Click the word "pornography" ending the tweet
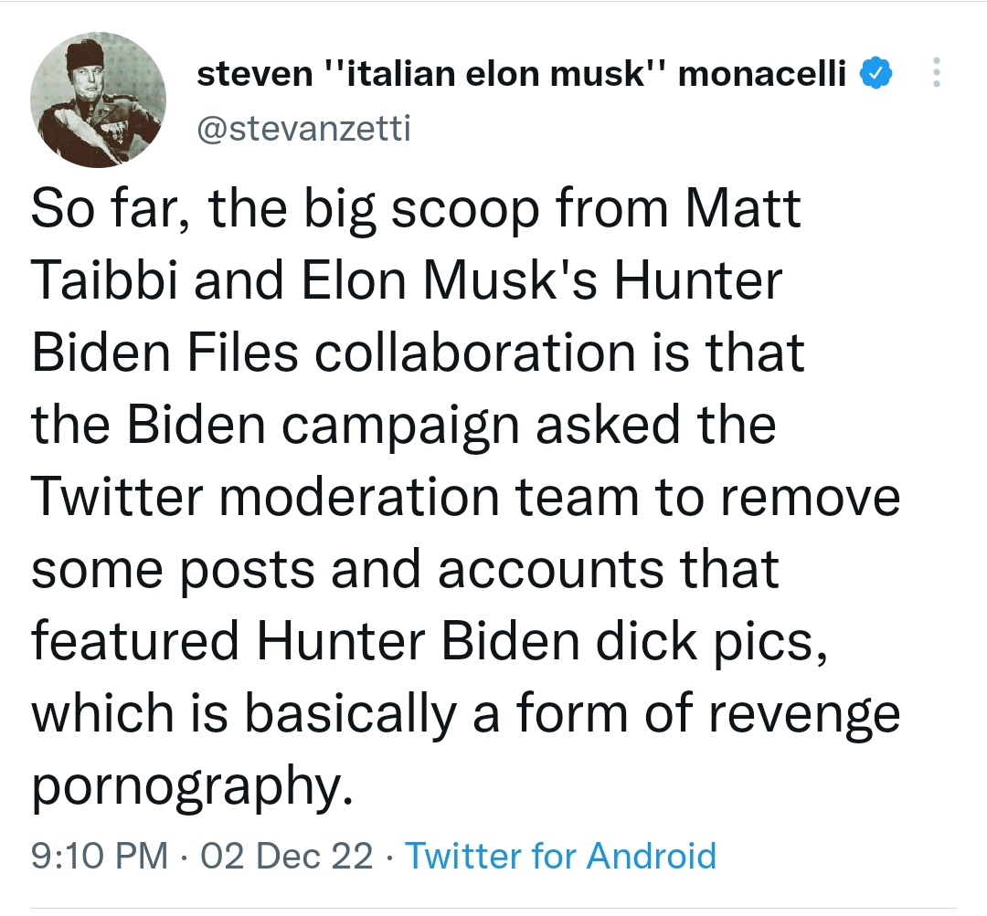 coord(190,785)
